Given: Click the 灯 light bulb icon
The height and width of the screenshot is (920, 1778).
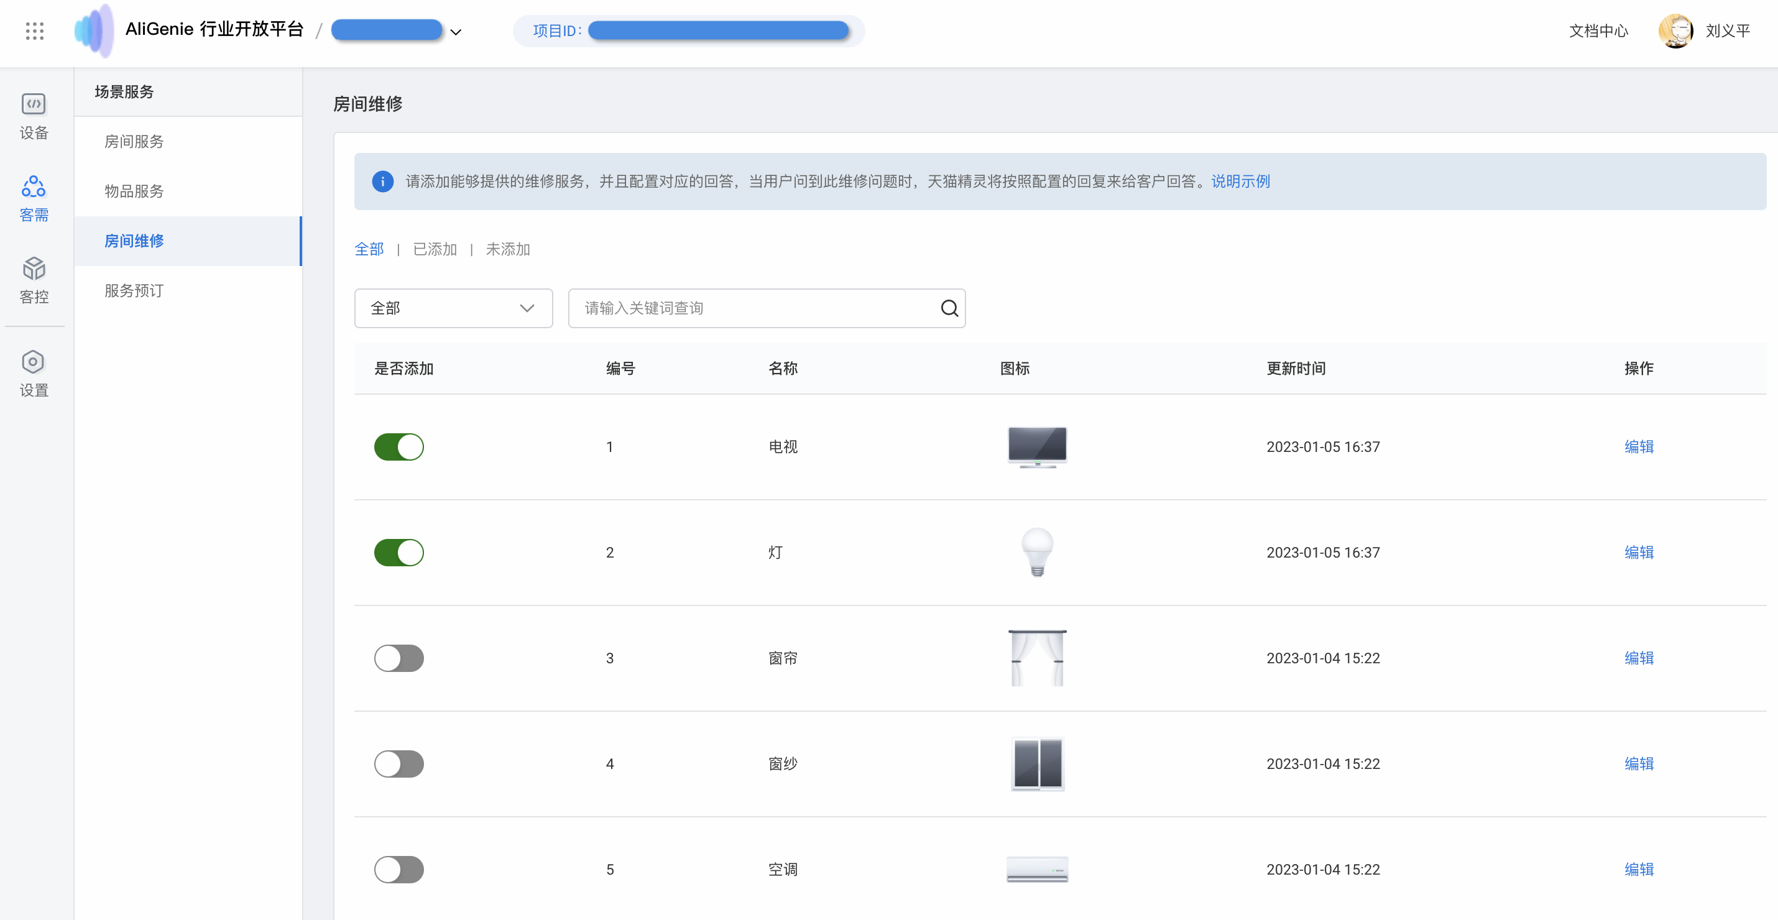Looking at the screenshot, I should (1037, 553).
